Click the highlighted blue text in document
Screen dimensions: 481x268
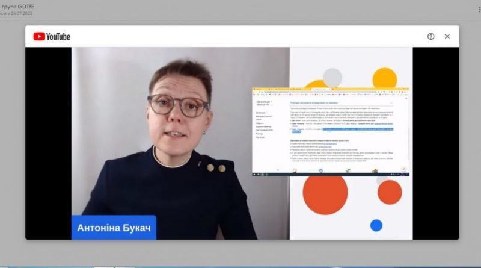coord(358,129)
